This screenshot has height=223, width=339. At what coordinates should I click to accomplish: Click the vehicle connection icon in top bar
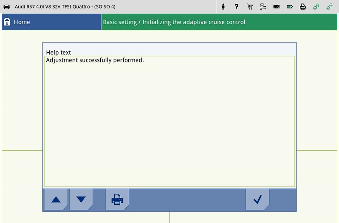click(x=316, y=7)
